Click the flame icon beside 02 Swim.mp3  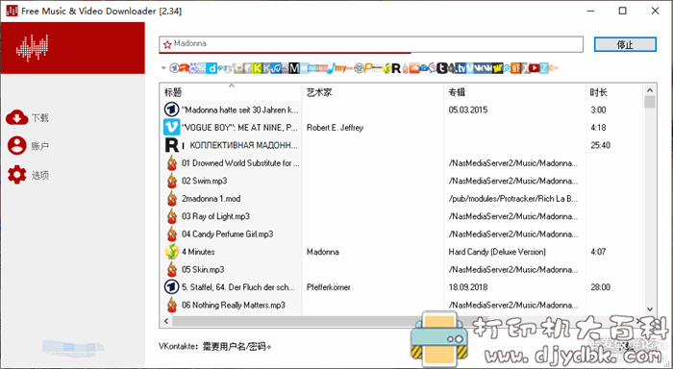tap(172, 181)
